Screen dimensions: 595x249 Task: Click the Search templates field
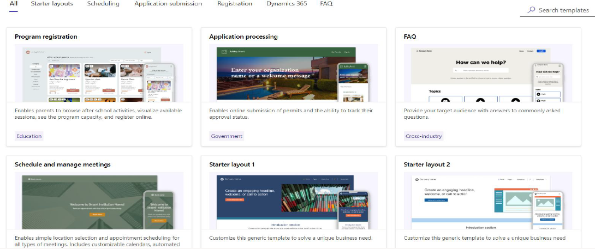pyautogui.click(x=557, y=10)
